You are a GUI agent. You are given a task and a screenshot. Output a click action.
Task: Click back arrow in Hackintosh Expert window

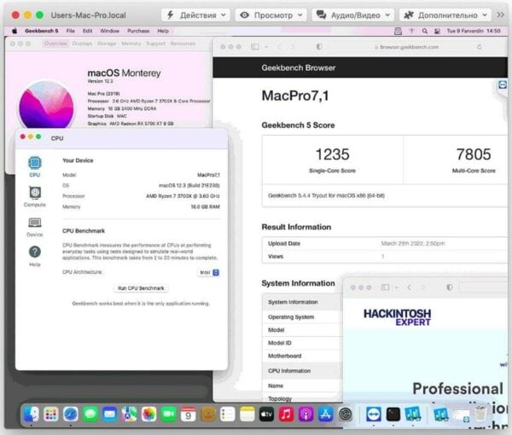coord(410,287)
